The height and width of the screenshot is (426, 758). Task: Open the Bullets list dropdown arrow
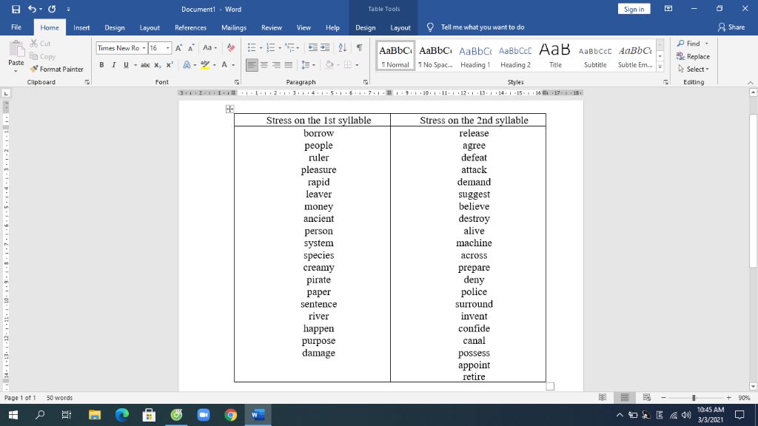click(261, 48)
